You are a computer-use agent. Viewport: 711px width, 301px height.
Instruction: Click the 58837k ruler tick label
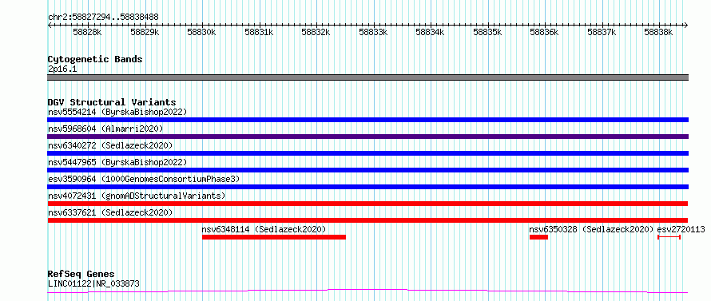(602, 32)
